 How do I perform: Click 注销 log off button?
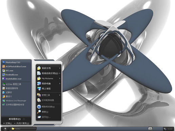pyautogui.click(x=7, y=123)
